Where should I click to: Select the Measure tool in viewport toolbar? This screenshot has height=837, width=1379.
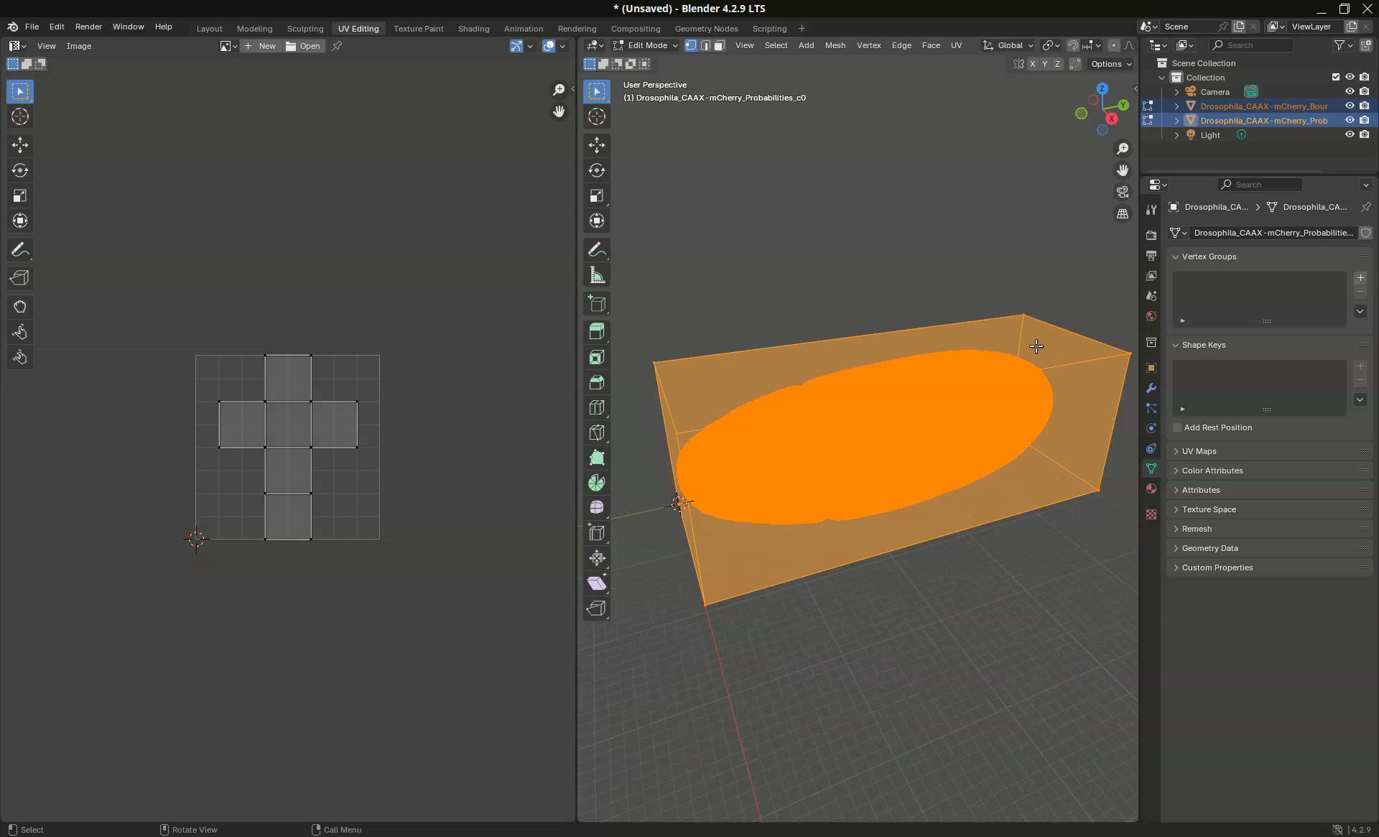click(x=596, y=275)
